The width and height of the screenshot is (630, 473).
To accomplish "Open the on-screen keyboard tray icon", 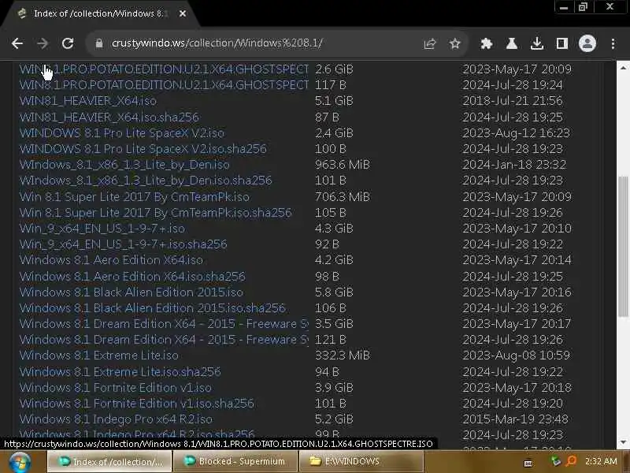I will pos(528,463).
